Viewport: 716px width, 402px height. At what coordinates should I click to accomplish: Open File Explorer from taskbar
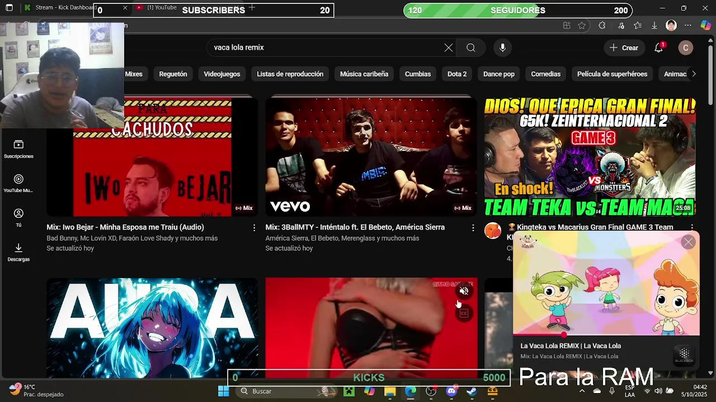(390, 391)
